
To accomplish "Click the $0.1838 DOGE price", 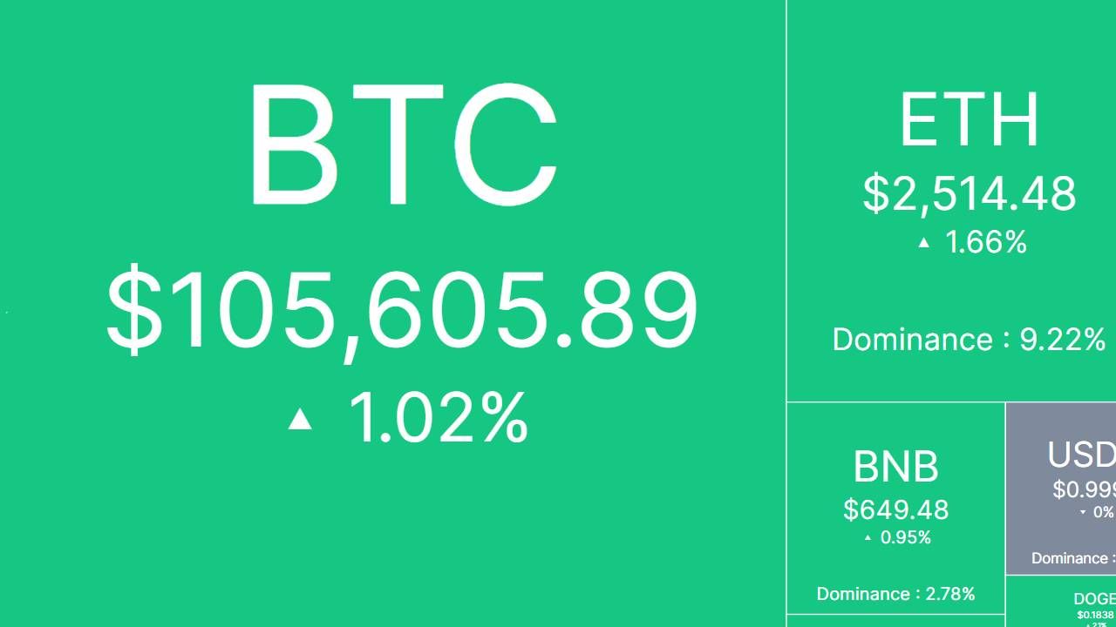I will pyautogui.click(x=1096, y=615).
